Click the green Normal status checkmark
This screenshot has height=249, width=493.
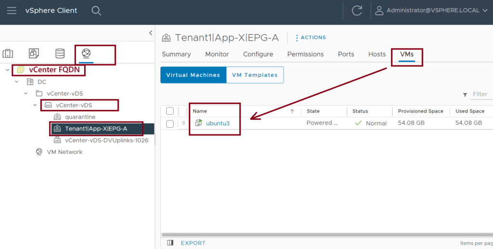[358, 123]
